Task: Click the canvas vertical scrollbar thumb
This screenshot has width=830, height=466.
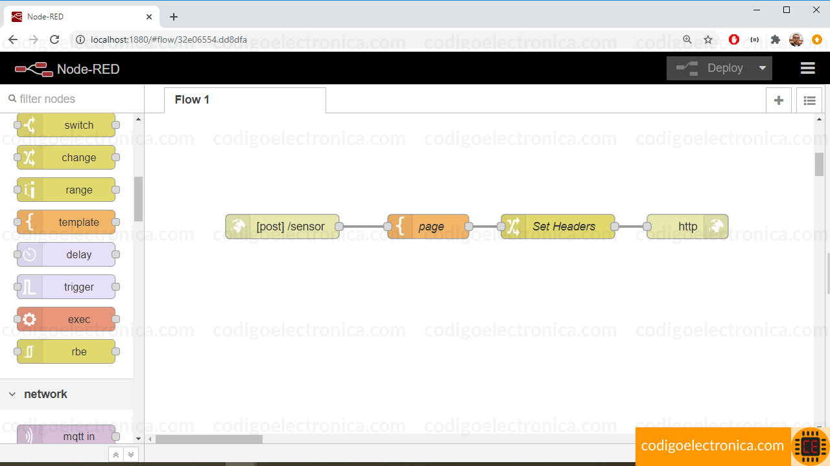Action: [x=819, y=164]
